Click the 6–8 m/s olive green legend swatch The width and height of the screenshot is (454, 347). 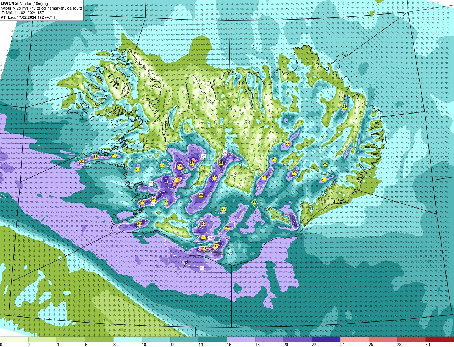99,340
